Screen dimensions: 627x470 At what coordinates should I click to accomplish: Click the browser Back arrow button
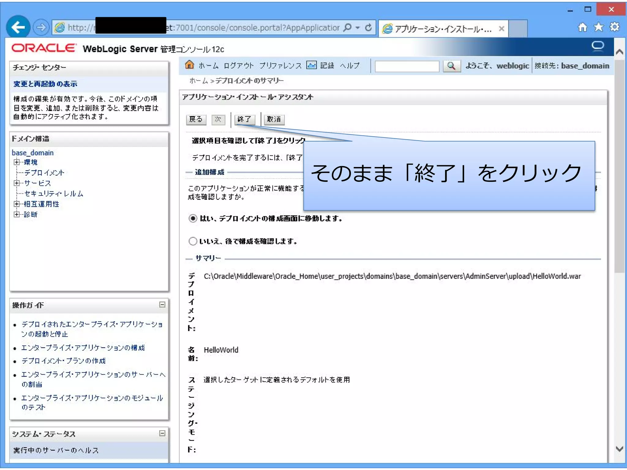pyautogui.click(x=18, y=28)
